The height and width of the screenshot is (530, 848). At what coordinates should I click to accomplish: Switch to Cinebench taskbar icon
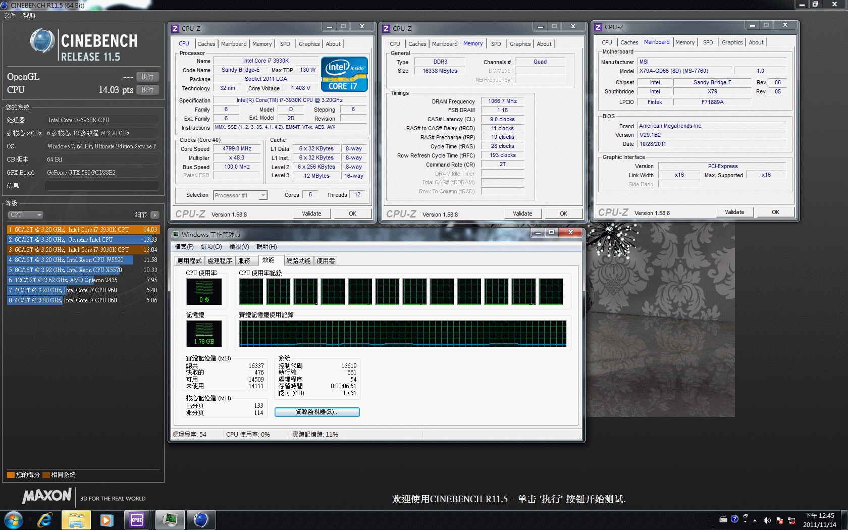201,520
